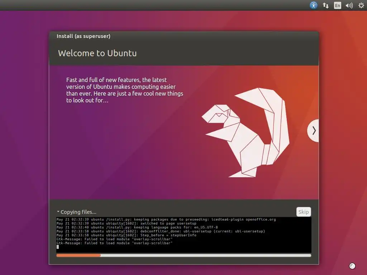This screenshot has width=367, height=275.
Task: Click the Welcome to Ubuntu heading
Action: pos(97,53)
